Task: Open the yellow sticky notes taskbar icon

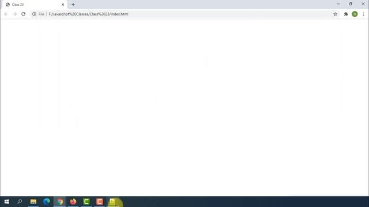Action: coord(113,202)
